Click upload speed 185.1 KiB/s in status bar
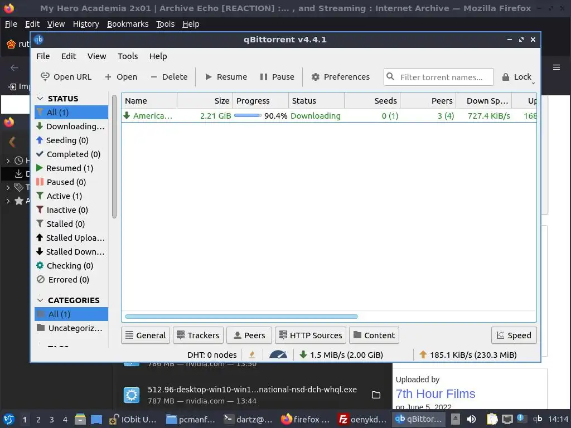 pyautogui.click(x=468, y=355)
